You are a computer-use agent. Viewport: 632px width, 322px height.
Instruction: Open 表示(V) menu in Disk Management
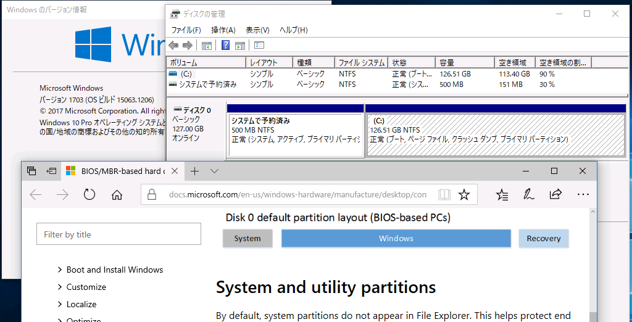(x=257, y=30)
